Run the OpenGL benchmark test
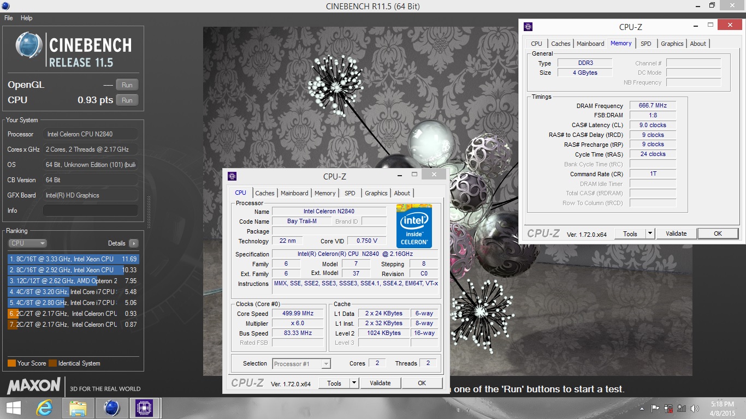746x419 pixels. click(127, 85)
